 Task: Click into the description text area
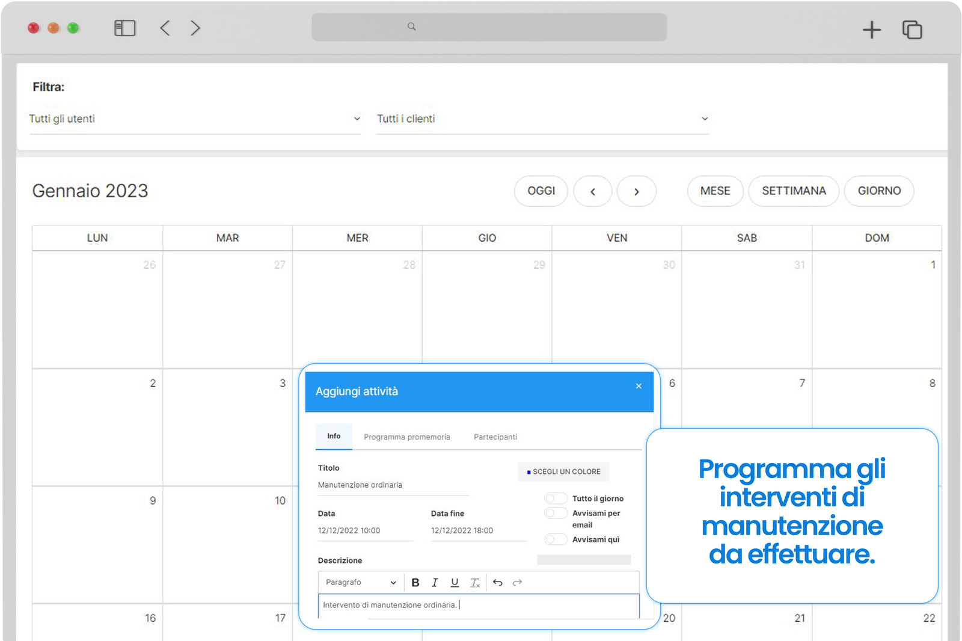click(x=479, y=606)
